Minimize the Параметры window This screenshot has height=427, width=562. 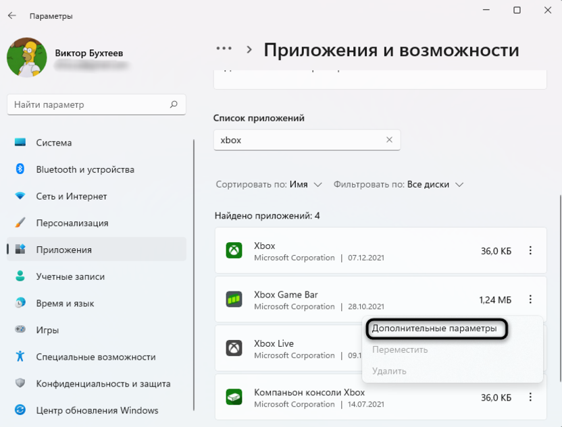[x=486, y=10]
